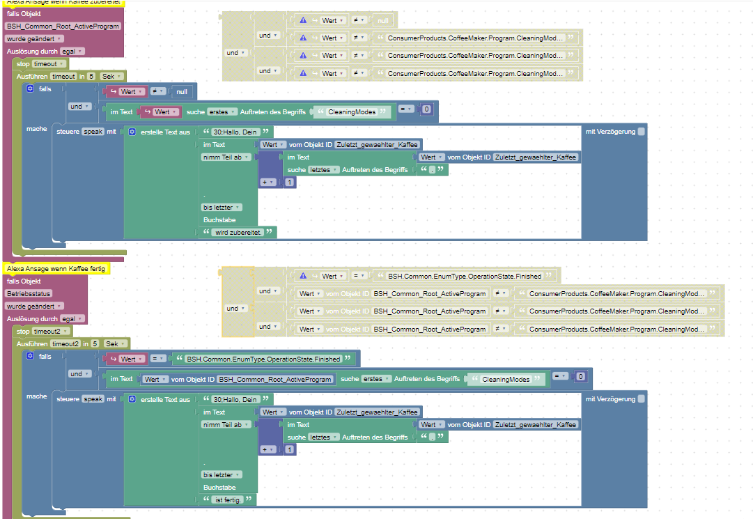753x519 pixels.
Task: Open gear settings on falls block under timeout2
Action: 30,356
